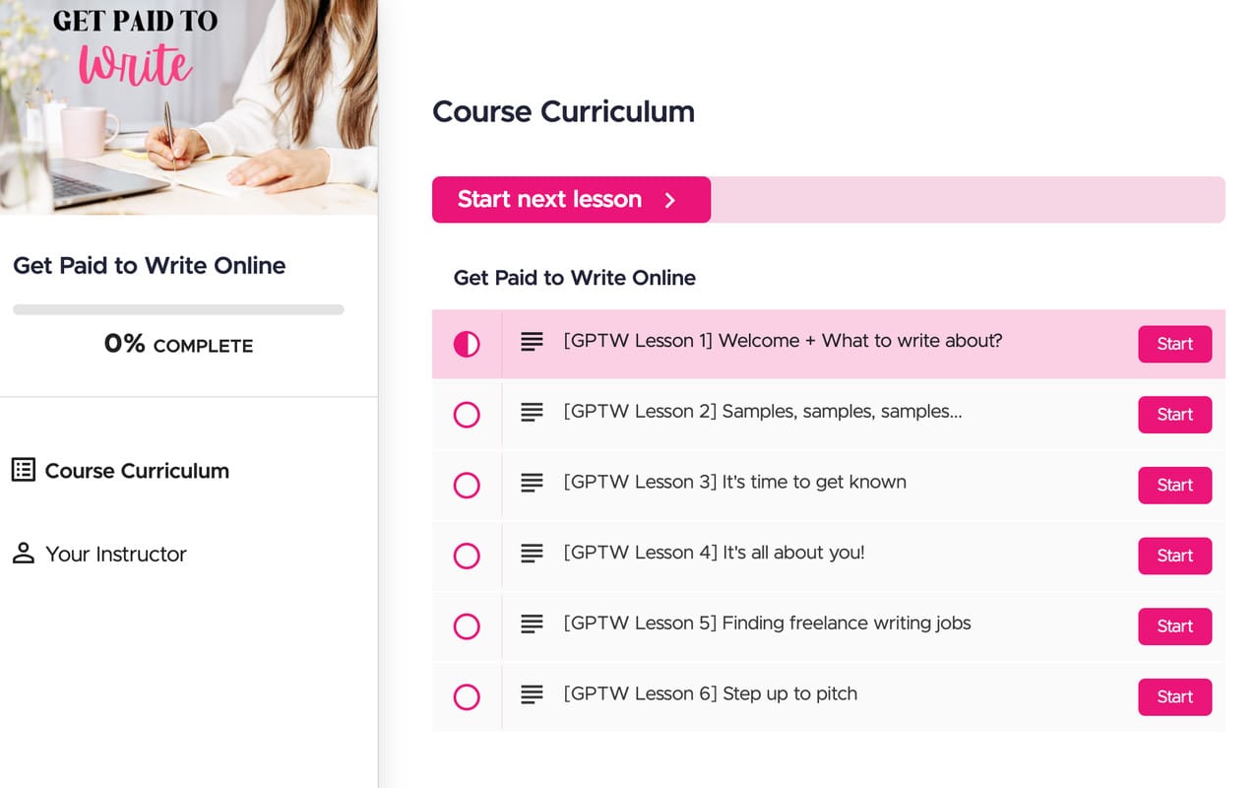
Task: Select the document icon for Lesson 4
Action: [532, 555]
